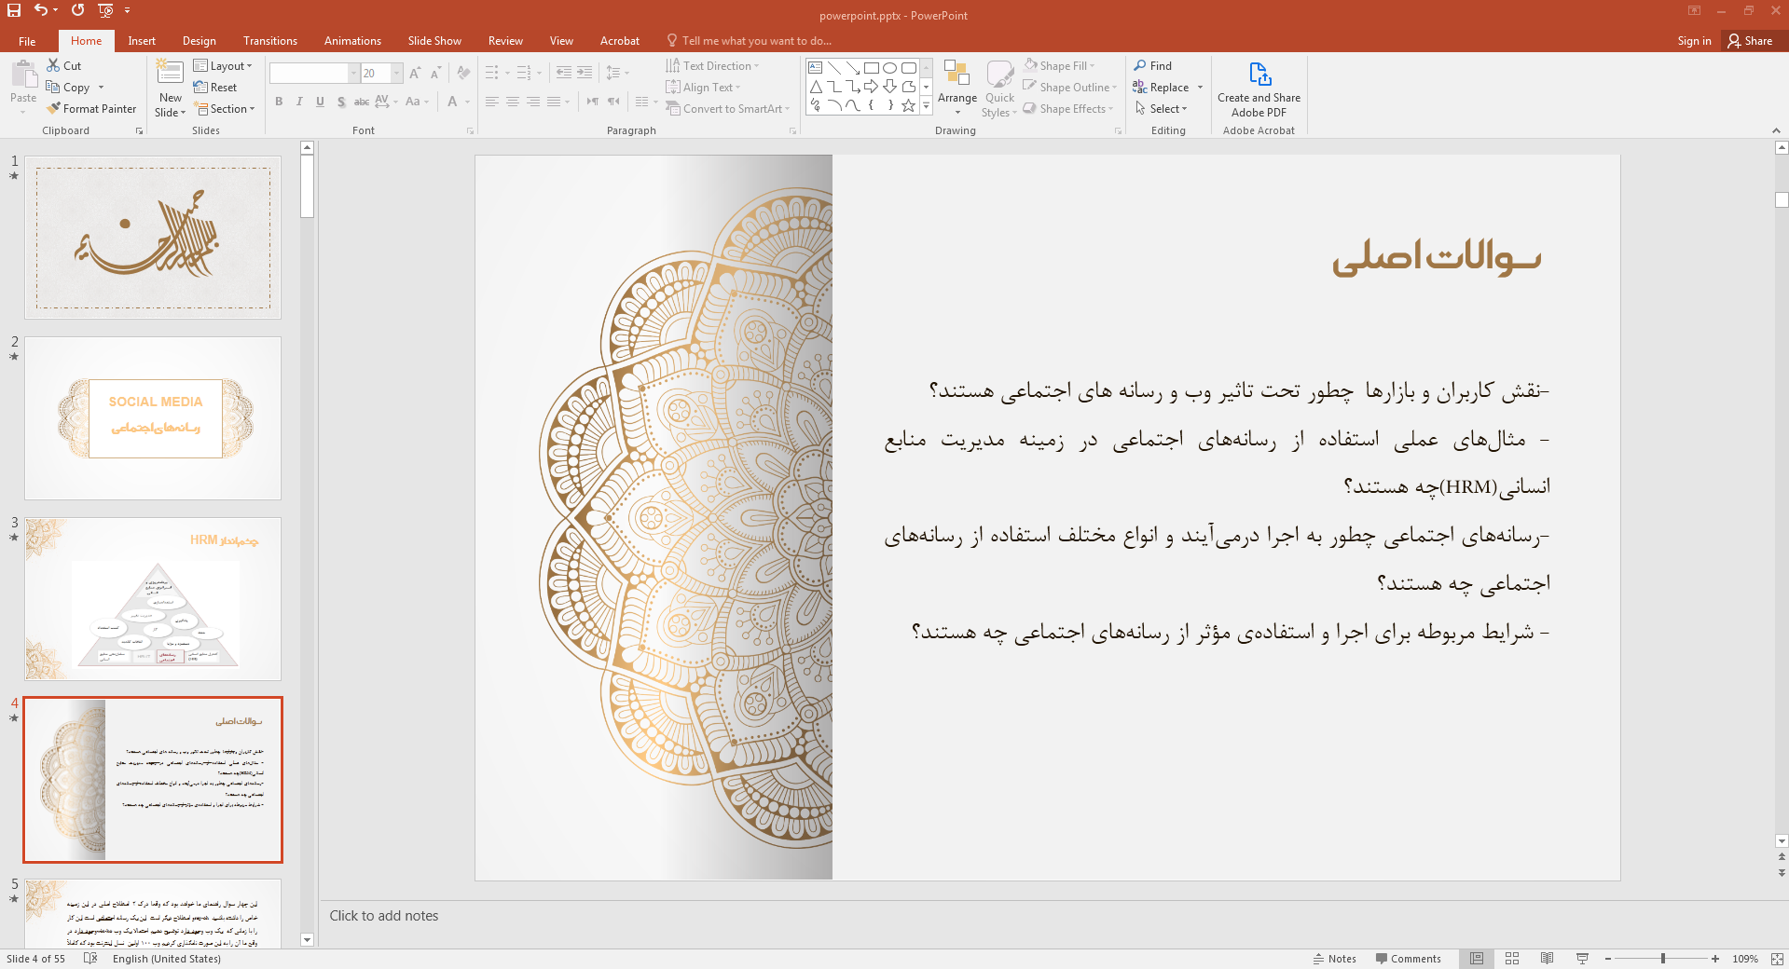
Task: Click the Sign in link
Action: click(x=1694, y=41)
